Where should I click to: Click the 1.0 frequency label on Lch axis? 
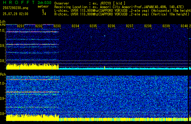pos(2,31)
